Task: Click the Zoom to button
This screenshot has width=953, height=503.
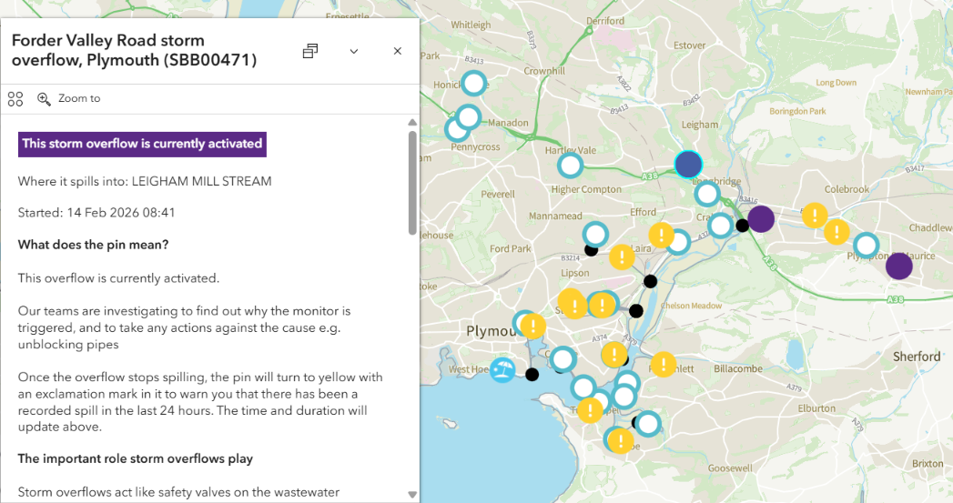Action: click(69, 98)
